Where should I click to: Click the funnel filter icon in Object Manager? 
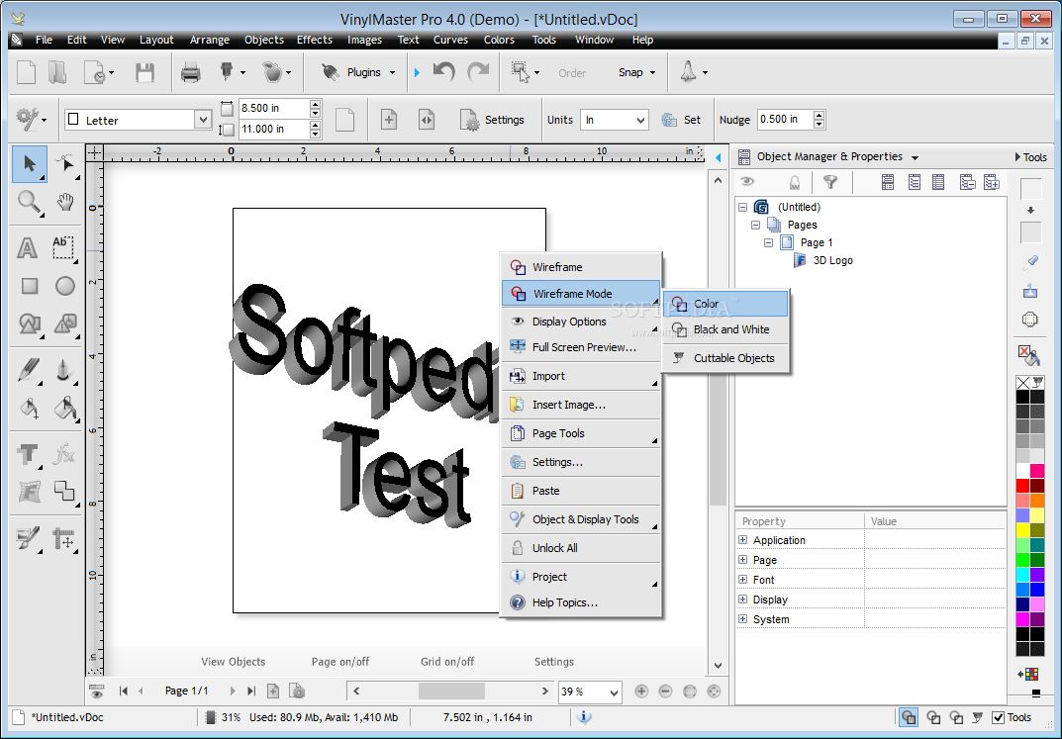pos(829,181)
